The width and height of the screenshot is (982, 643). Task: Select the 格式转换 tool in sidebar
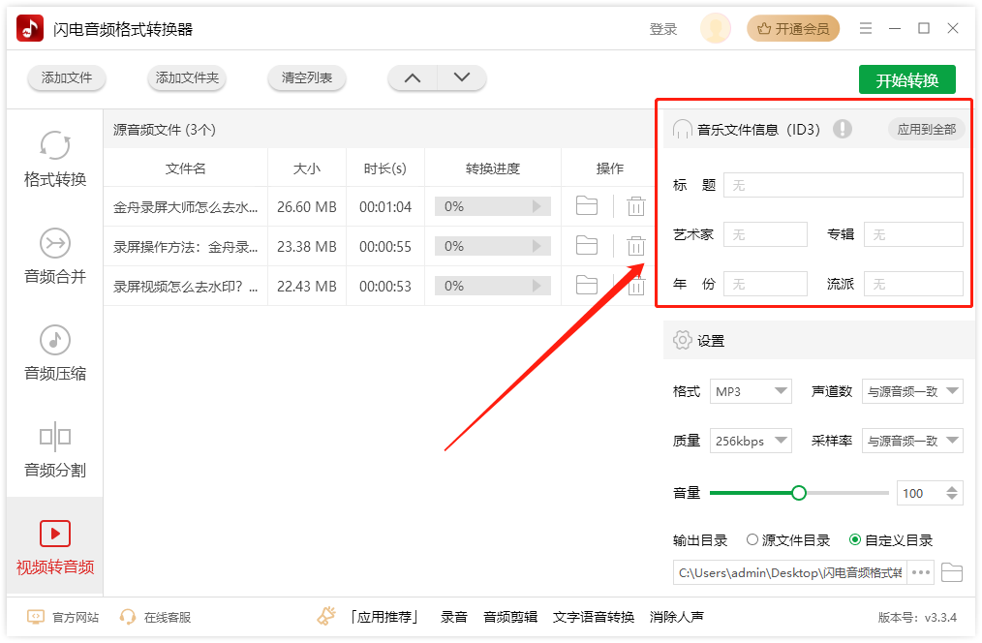tap(54, 160)
